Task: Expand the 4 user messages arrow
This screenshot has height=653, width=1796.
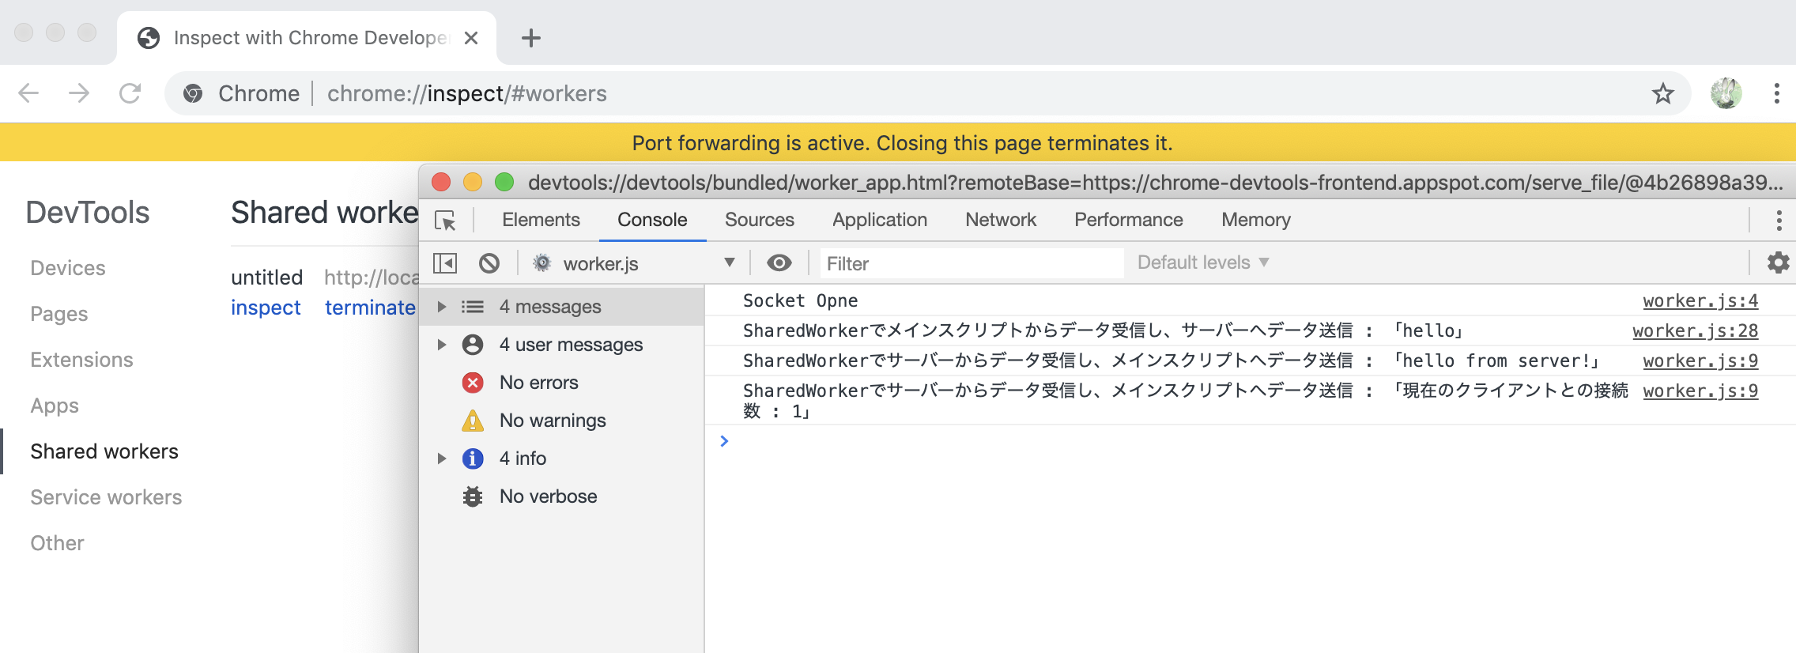Action: point(442,345)
